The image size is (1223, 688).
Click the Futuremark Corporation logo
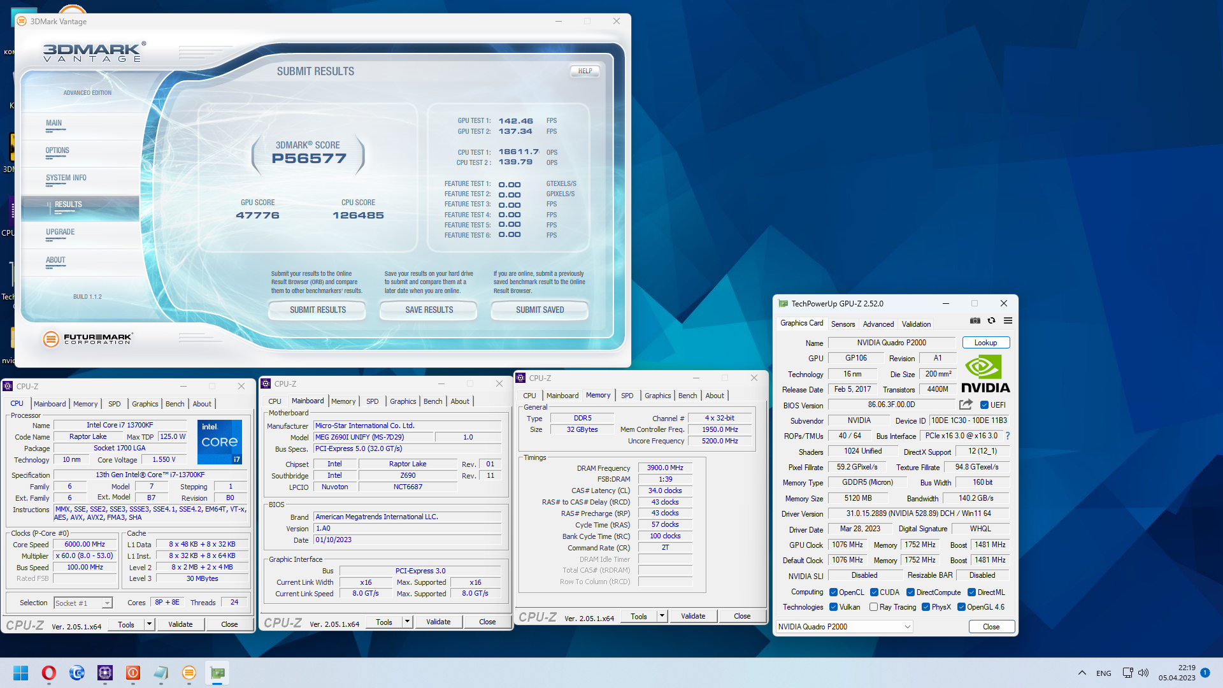click(88, 339)
